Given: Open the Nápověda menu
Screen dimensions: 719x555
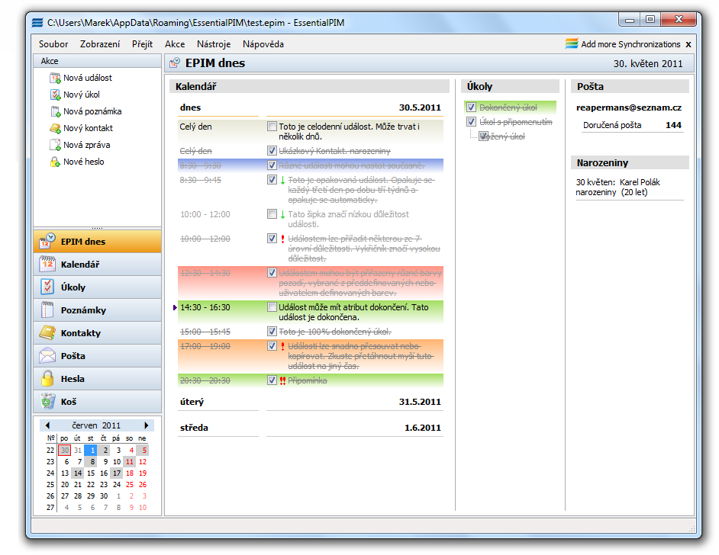Looking at the screenshot, I should 263,44.
